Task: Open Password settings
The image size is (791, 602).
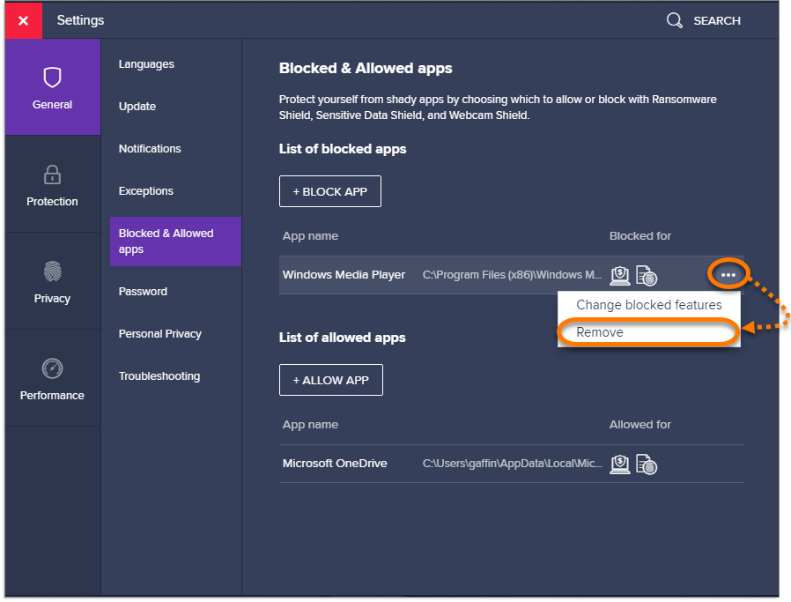Action: pyautogui.click(x=143, y=292)
